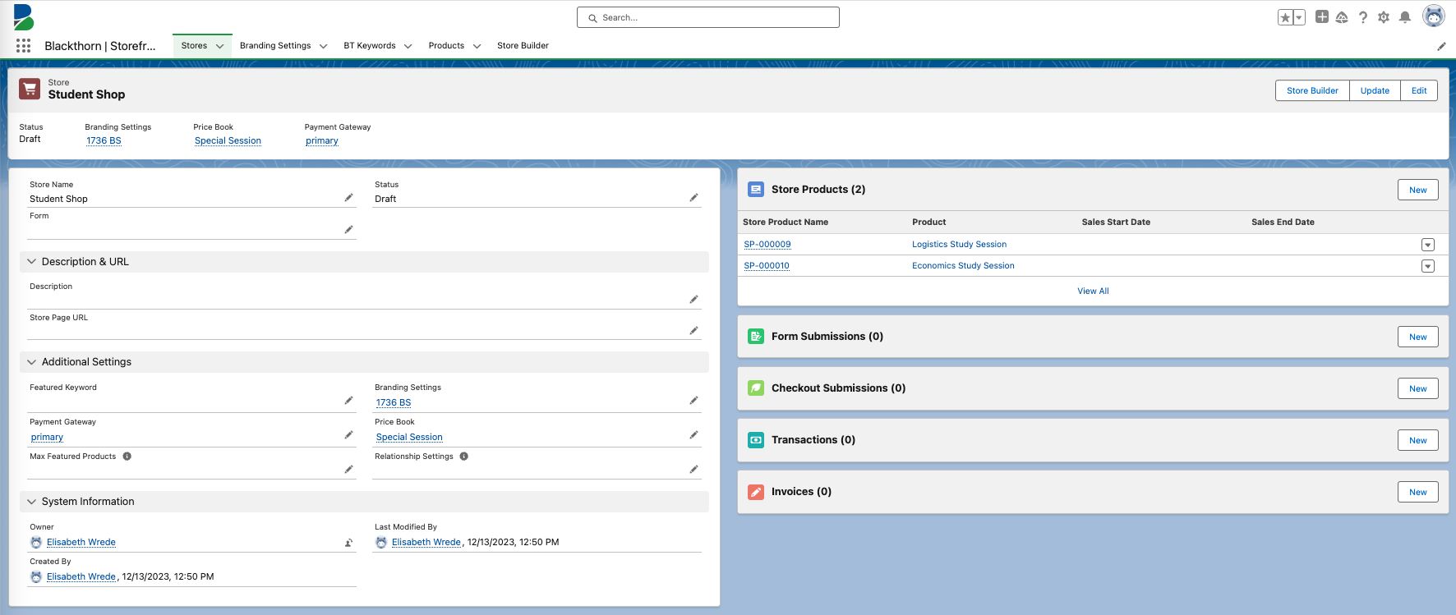Switch to the Stores tab
Viewport: 1456px width, 615px height.
click(x=194, y=46)
